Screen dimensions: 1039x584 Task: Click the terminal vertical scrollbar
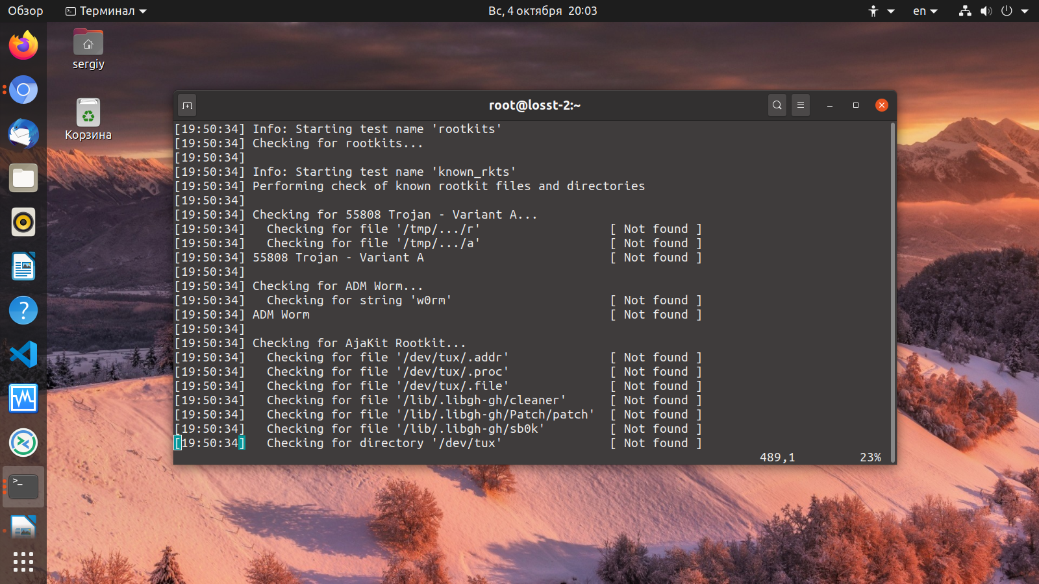(x=893, y=292)
